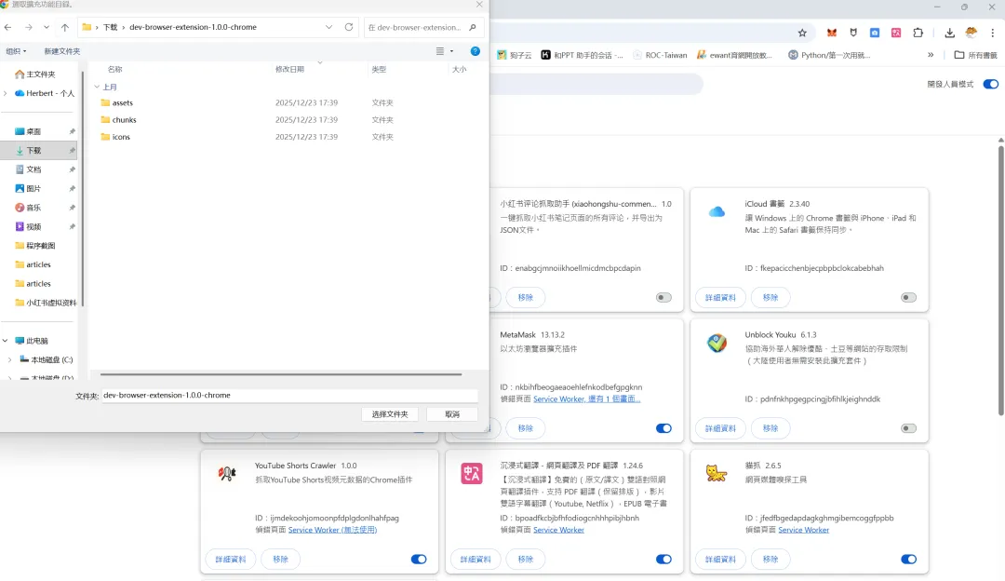The image size is (1005, 581).
Task: Open ewant育網開放教 bookmark
Action: (x=734, y=55)
